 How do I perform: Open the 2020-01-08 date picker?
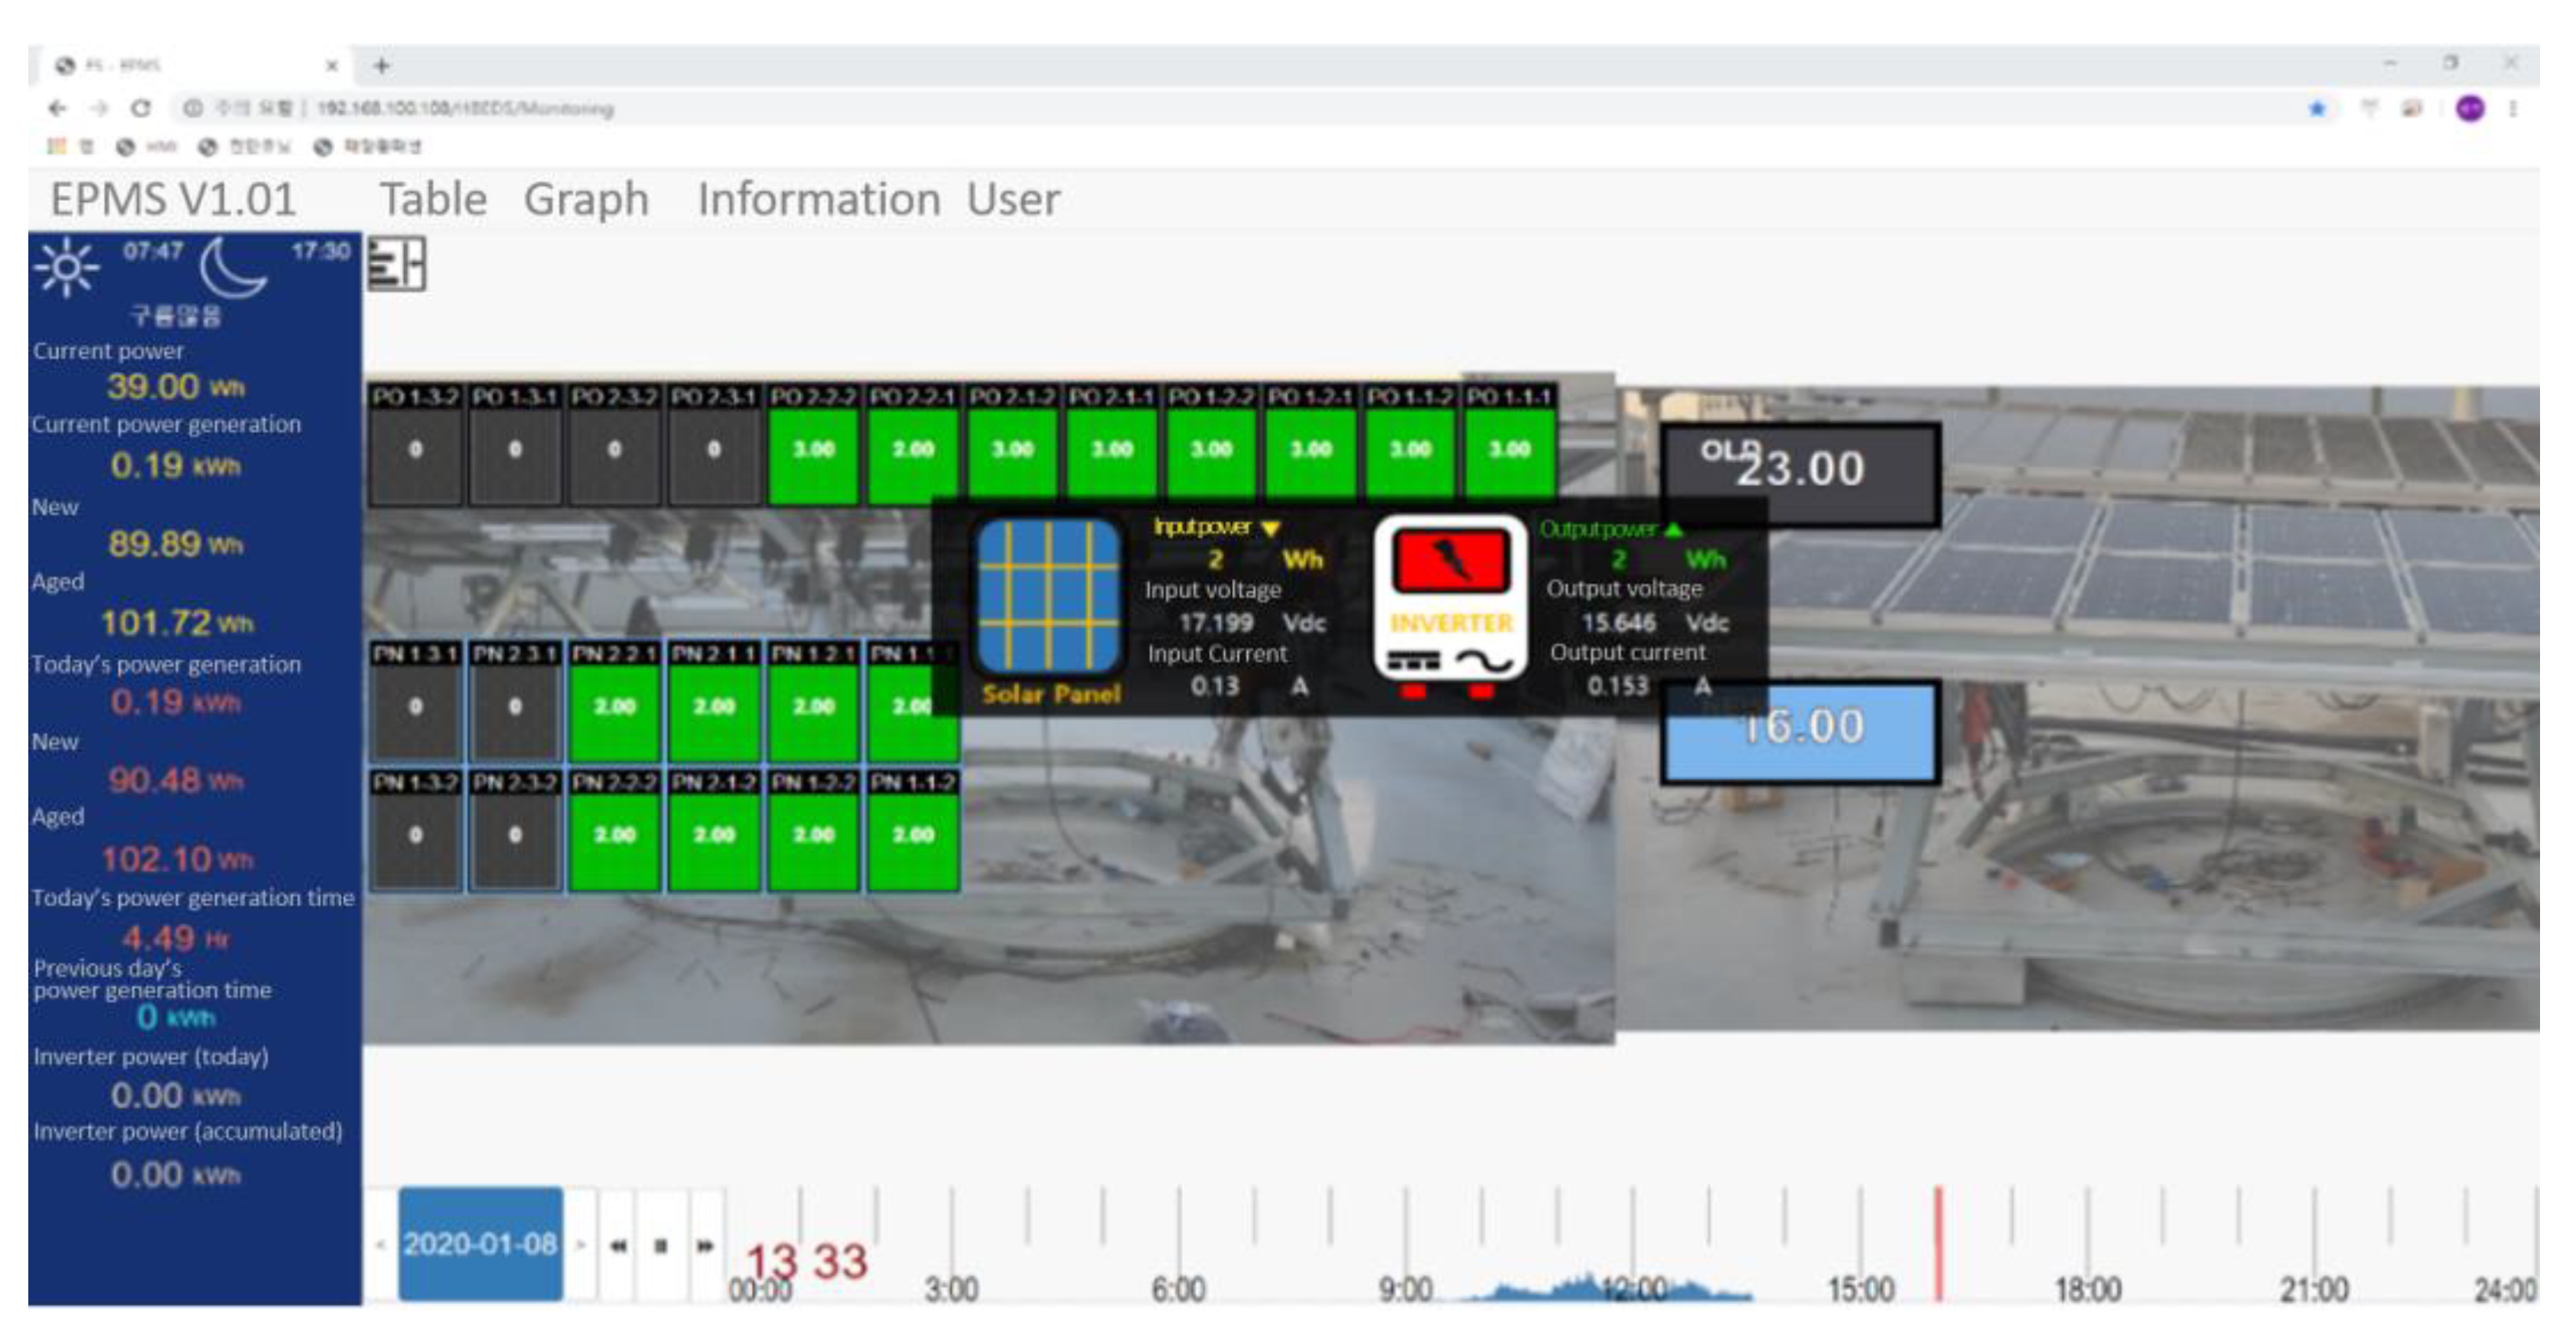[x=480, y=1245]
